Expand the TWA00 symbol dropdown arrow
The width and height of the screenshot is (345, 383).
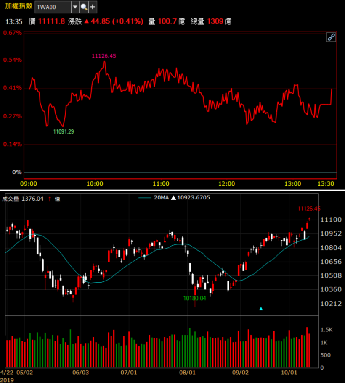click(75, 7)
